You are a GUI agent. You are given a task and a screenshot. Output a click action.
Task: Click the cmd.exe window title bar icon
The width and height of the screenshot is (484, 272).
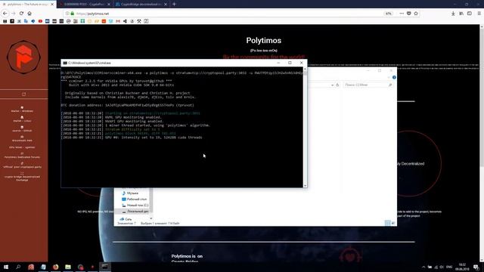65,63
